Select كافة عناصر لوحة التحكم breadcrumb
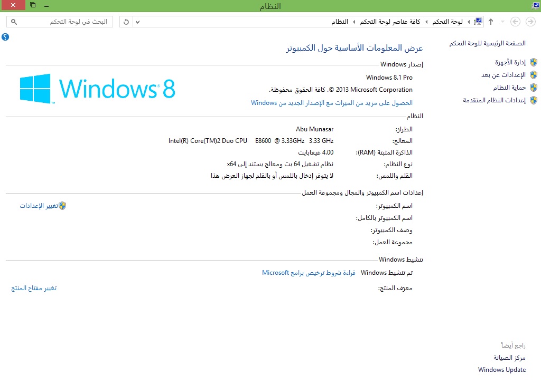 tap(390, 22)
